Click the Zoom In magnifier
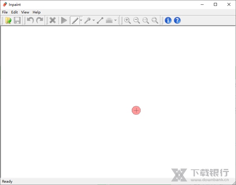This screenshot has height=185, width=236. [x=127, y=20]
